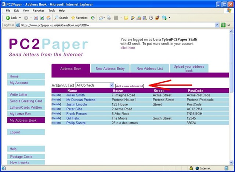Viewport: 235px width, 172px height.
Task: Open My Letter Box
Action: [x=26, y=114]
